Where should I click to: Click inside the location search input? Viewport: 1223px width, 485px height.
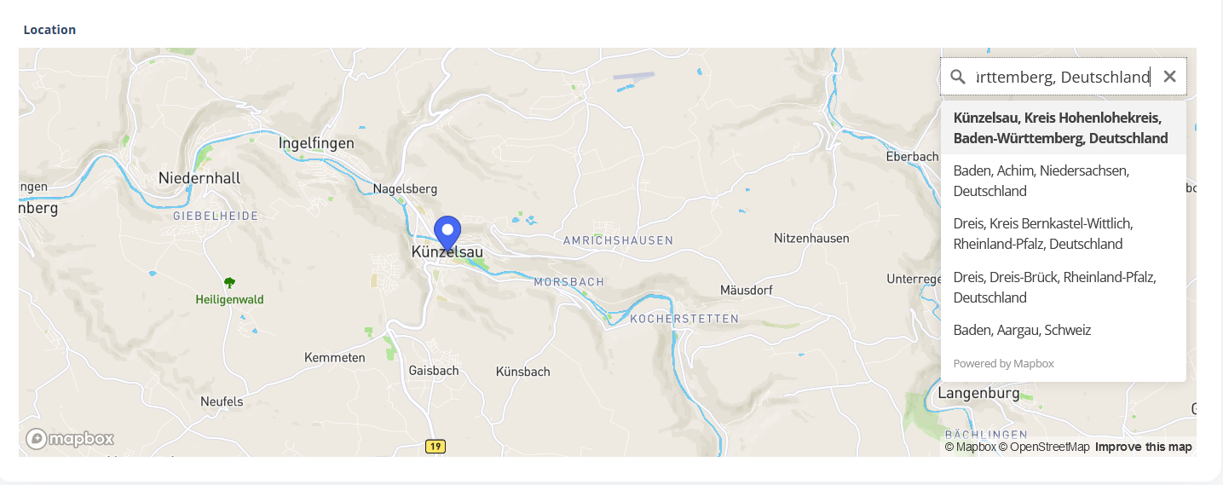click(x=1062, y=77)
